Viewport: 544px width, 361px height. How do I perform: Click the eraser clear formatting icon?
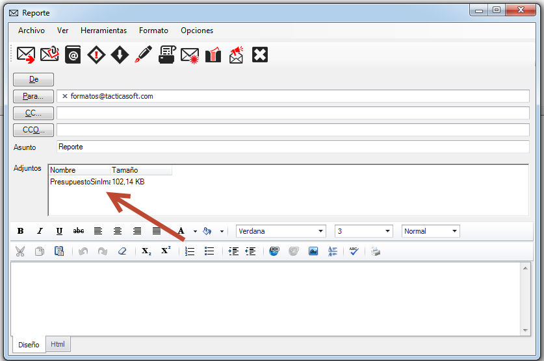(x=122, y=251)
